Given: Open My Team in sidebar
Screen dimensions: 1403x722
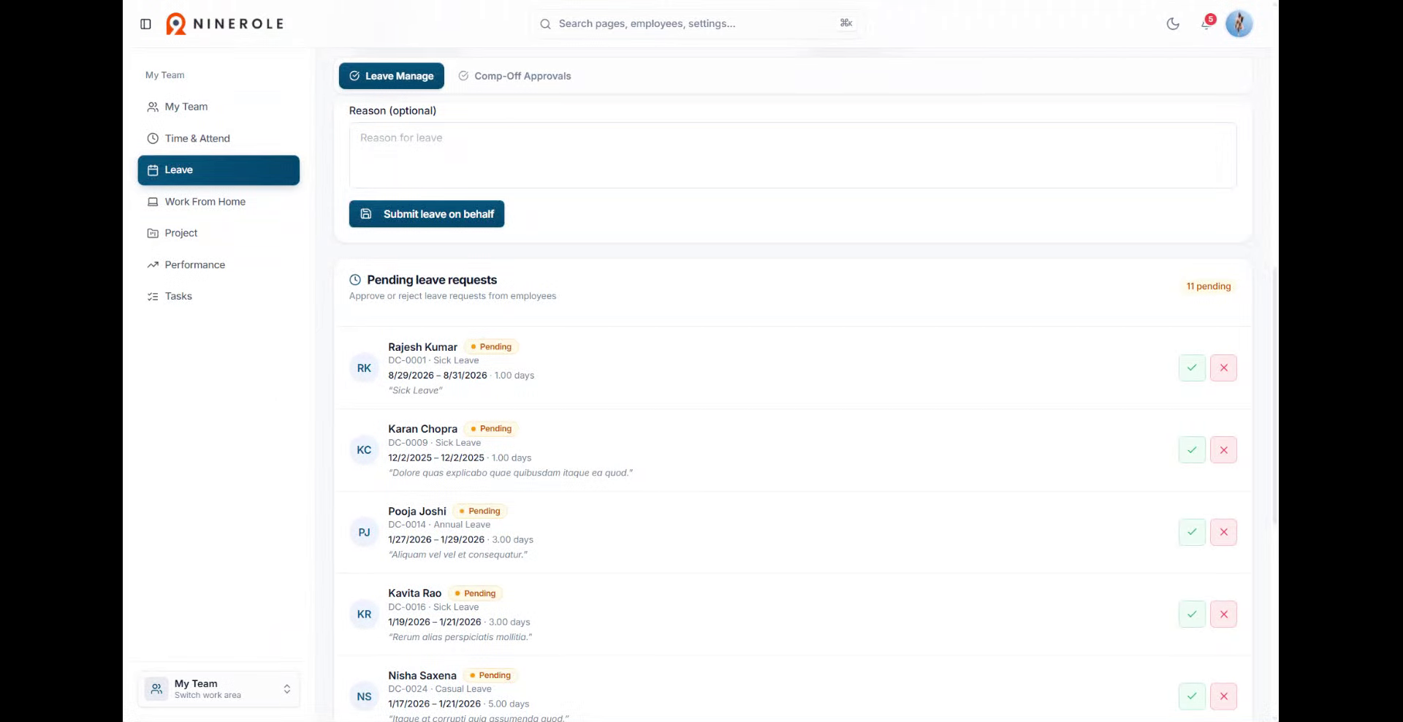Looking at the screenshot, I should (218, 107).
